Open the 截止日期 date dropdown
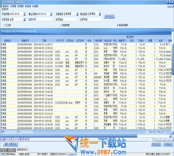 click(x=51, y=14)
